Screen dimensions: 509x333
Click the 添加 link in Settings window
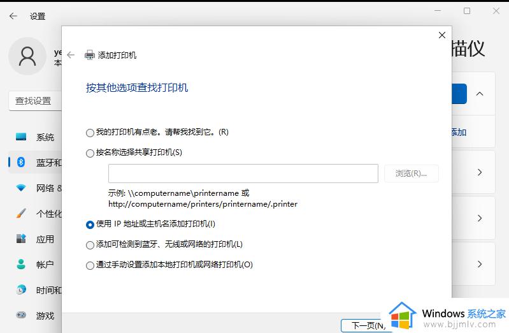(459, 132)
